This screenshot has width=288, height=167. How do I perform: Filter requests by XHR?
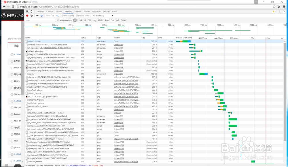pos(80,20)
